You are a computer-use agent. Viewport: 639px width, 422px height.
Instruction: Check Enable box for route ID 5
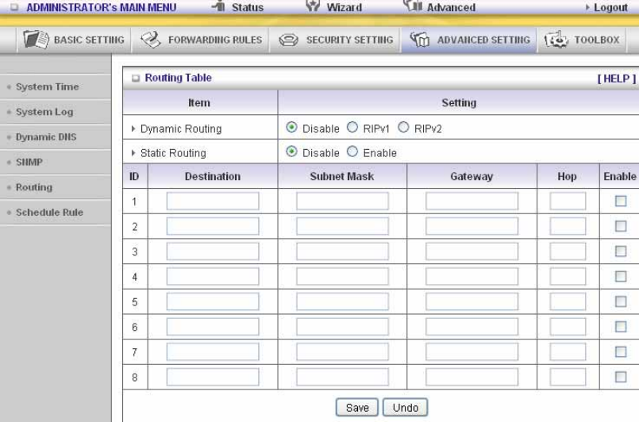[621, 301]
